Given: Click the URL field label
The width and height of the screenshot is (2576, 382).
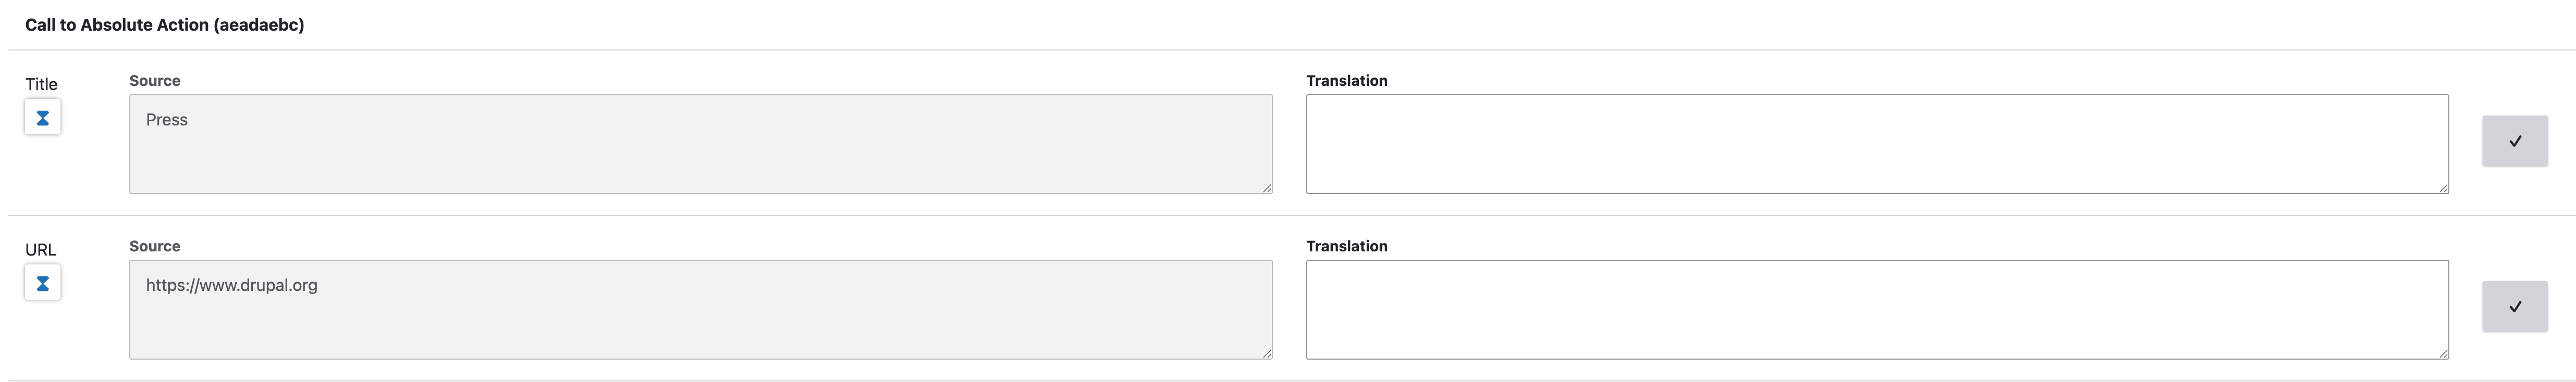Looking at the screenshot, I should pos(40,249).
